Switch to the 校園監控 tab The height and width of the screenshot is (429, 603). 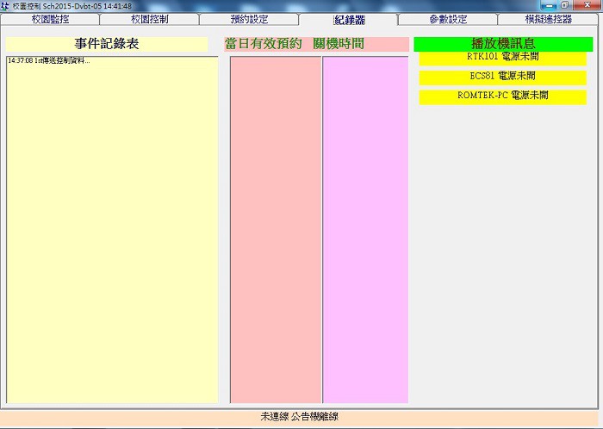point(49,19)
